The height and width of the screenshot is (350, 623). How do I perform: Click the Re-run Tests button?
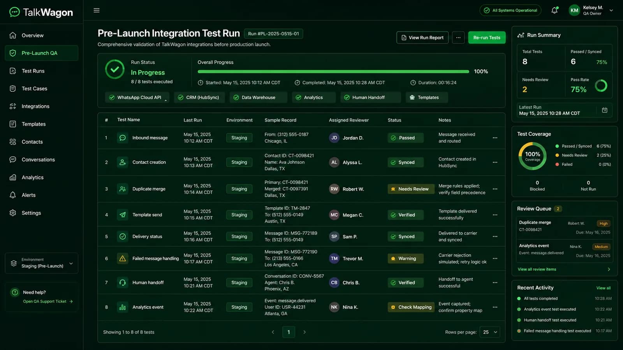pos(487,38)
